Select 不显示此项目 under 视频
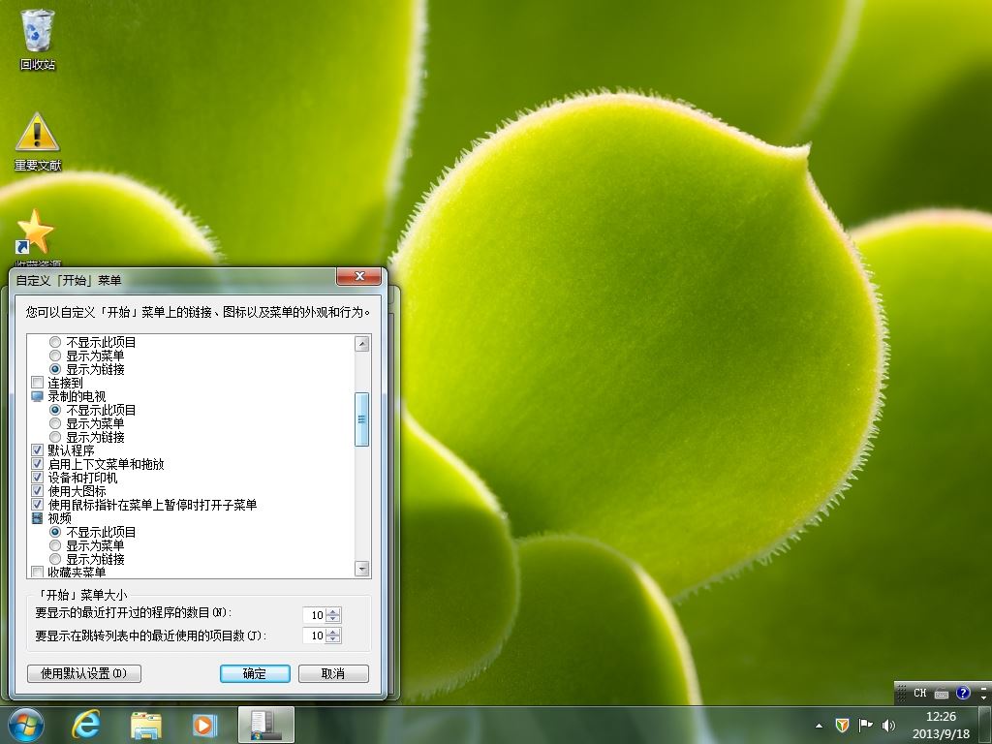This screenshot has width=992, height=744. click(55, 532)
